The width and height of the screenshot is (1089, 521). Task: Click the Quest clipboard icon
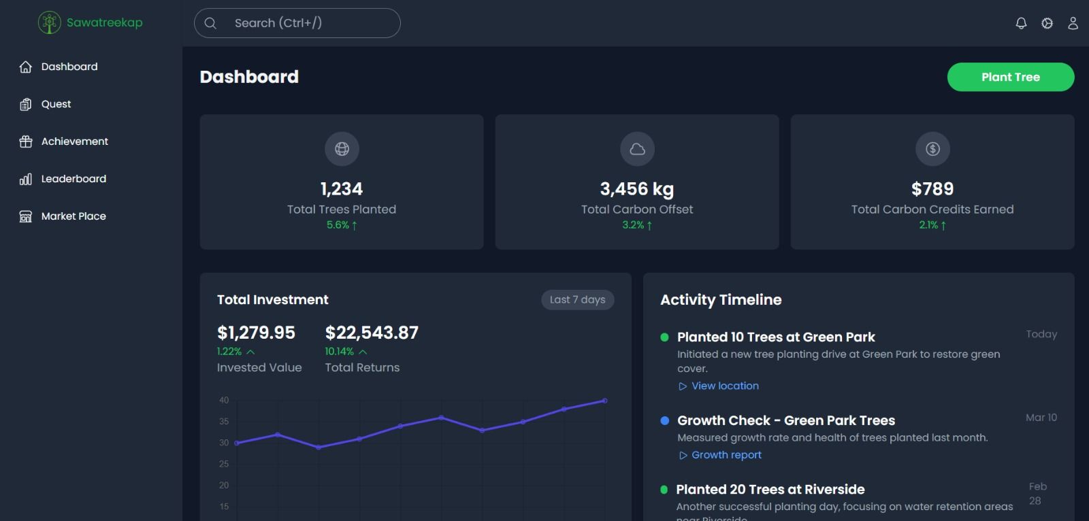[x=26, y=104]
